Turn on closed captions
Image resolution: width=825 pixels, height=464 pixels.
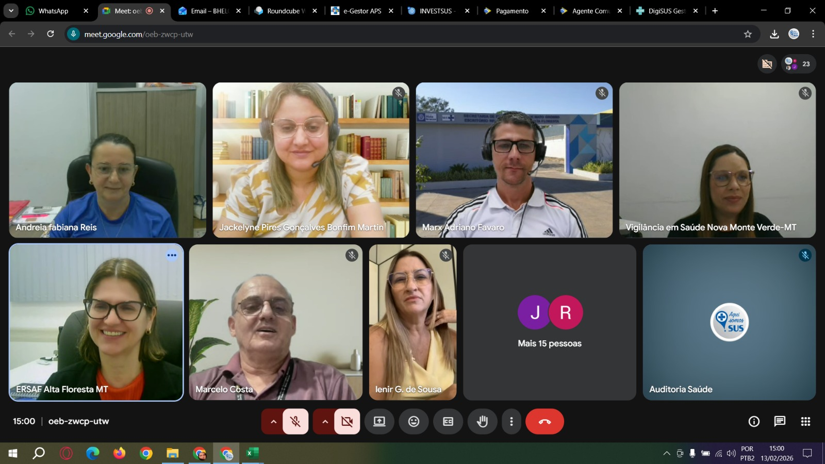[448, 422]
